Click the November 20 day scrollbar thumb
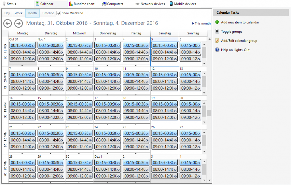Screen dimensions: 291x185 (204, 111)
